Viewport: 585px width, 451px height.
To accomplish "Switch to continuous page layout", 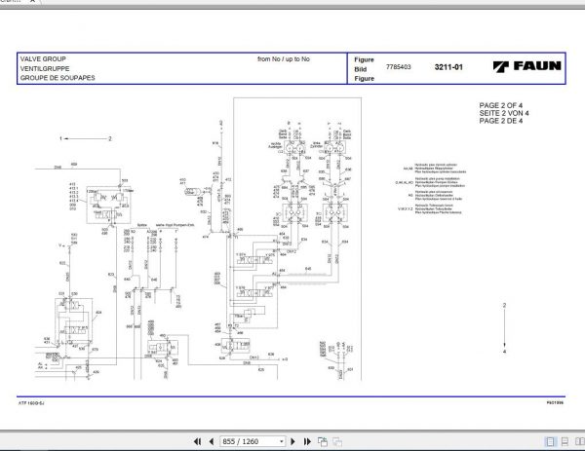I will [565, 441].
